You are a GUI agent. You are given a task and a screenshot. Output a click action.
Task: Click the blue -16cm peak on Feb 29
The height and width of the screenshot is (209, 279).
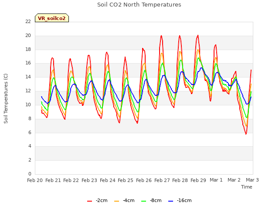click(x=201, y=68)
